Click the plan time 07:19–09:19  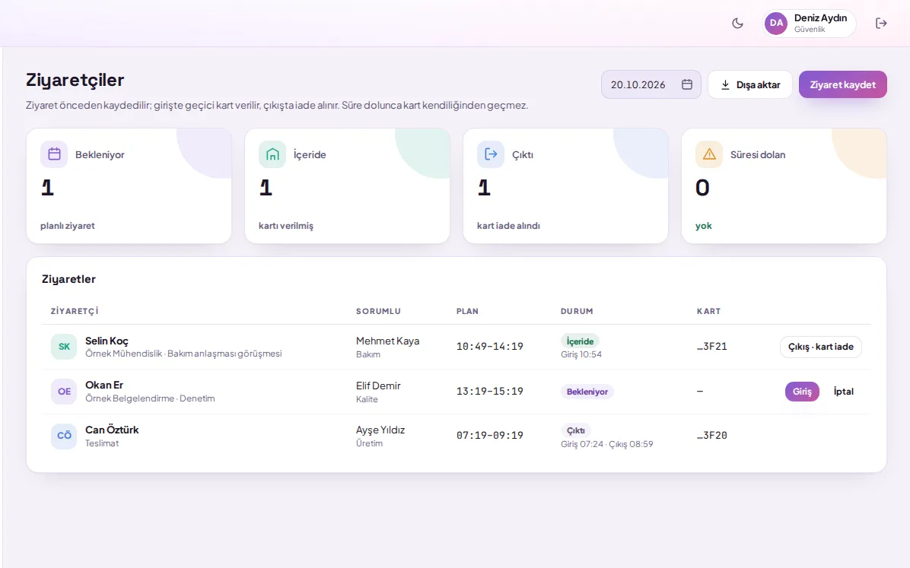pyautogui.click(x=490, y=435)
